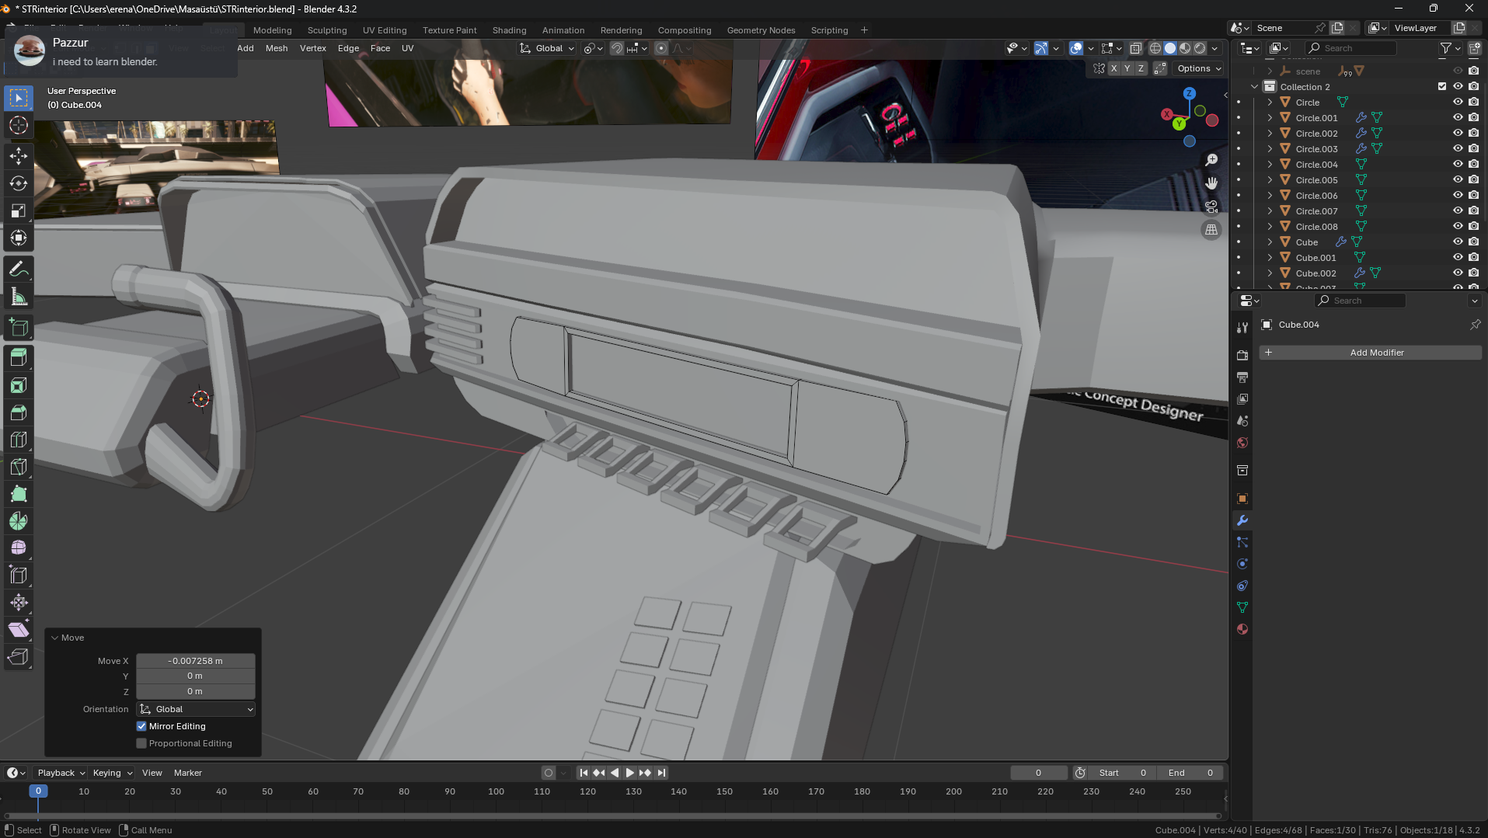Select the Spin tool
This screenshot has height=838, width=1488.
[19, 521]
